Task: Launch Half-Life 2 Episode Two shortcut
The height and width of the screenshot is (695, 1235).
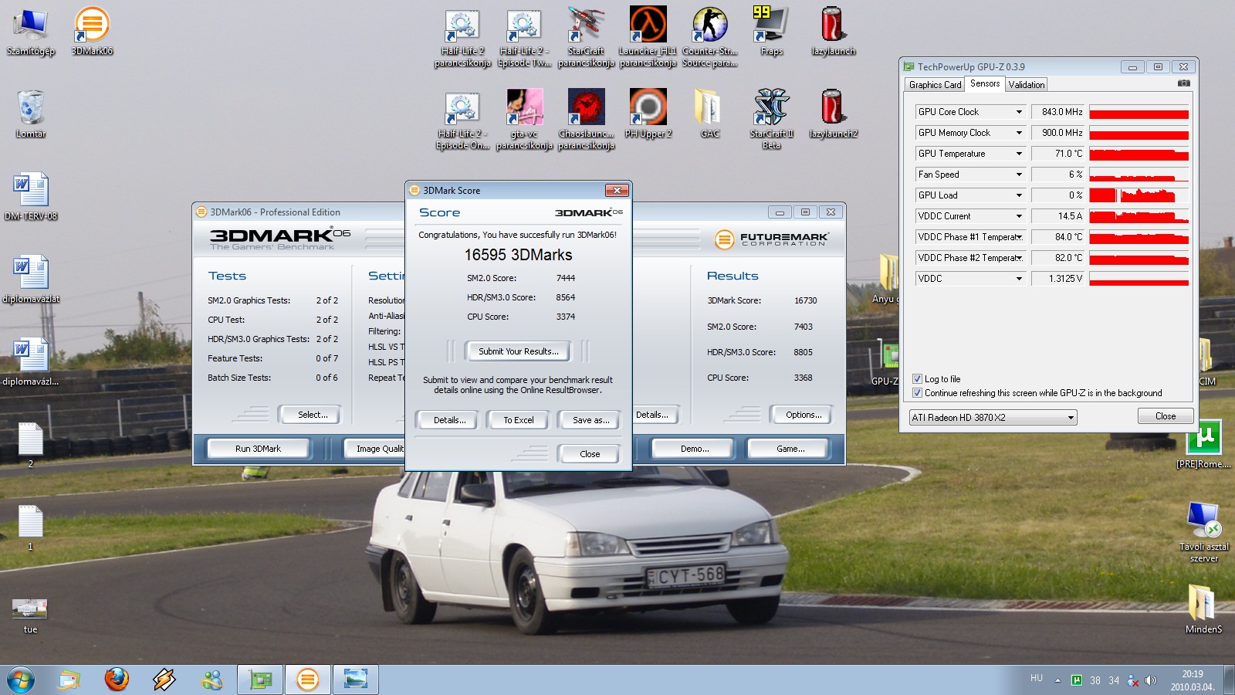Action: tap(524, 37)
